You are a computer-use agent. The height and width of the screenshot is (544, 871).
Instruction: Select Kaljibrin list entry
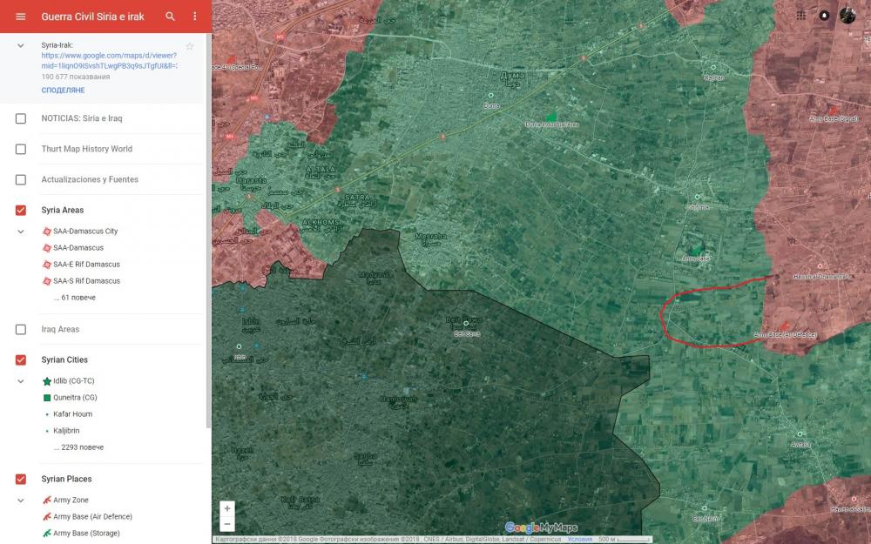tap(66, 431)
